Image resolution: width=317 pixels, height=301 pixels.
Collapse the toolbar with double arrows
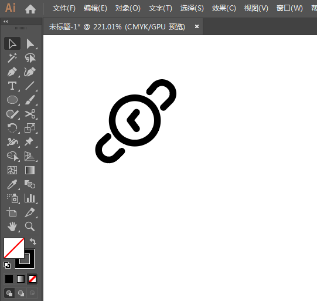[6, 22]
